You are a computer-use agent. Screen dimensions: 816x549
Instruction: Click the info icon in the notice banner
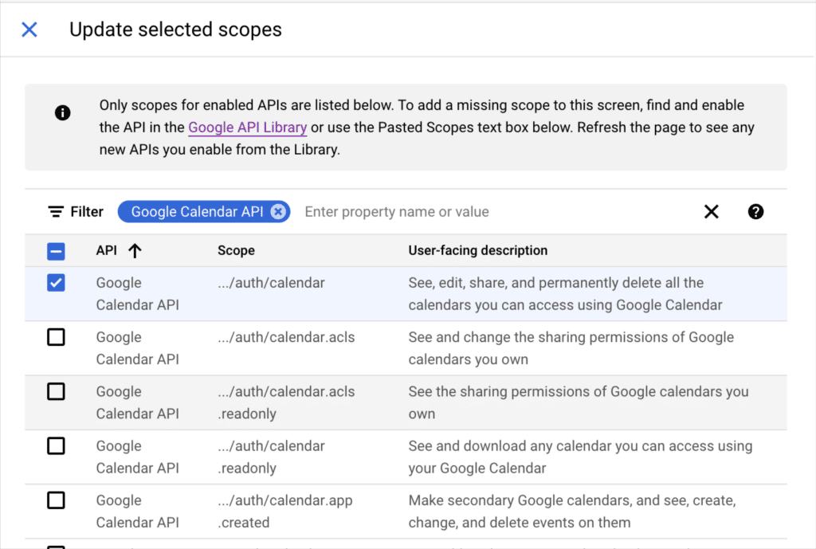point(62,112)
